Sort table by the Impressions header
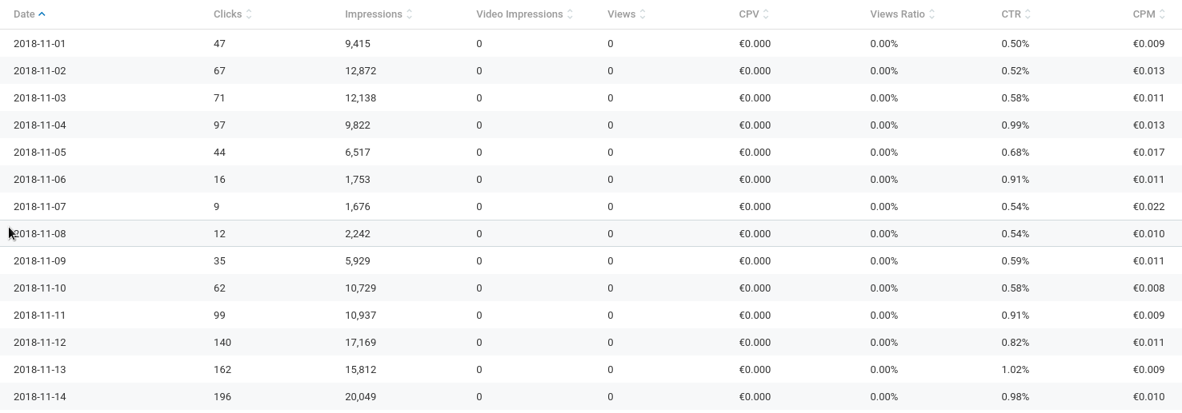1182x413 pixels. click(374, 14)
